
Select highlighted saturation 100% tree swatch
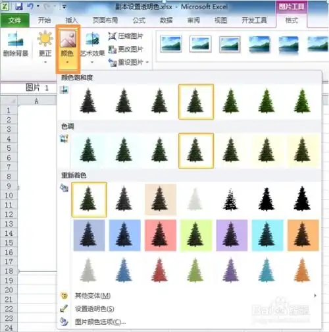[x=196, y=101]
